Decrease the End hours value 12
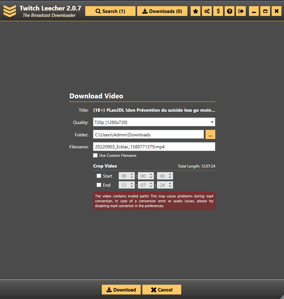The image size is (284, 299). 132,186
